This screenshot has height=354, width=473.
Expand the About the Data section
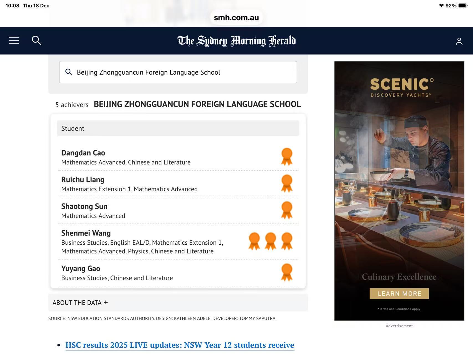[x=80, y=303]
